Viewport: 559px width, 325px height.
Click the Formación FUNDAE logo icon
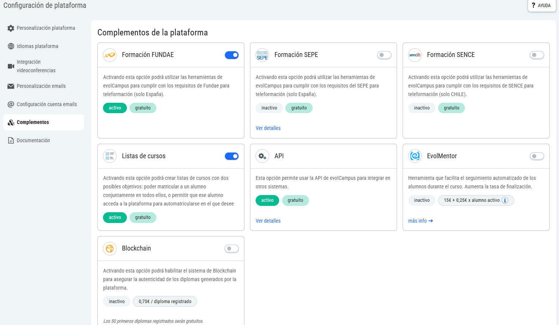110,55
